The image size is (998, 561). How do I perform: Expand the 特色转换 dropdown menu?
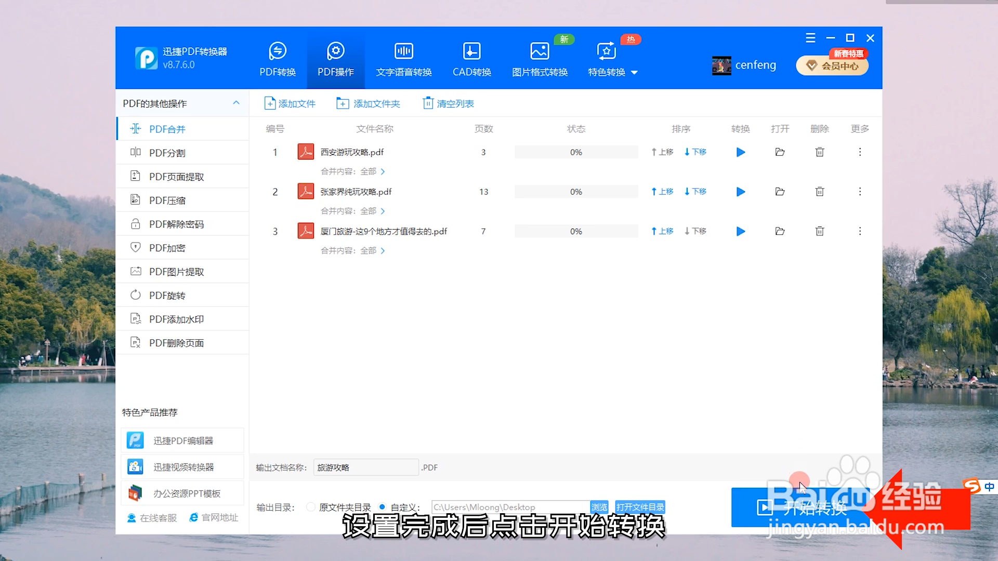click(613, 72)
